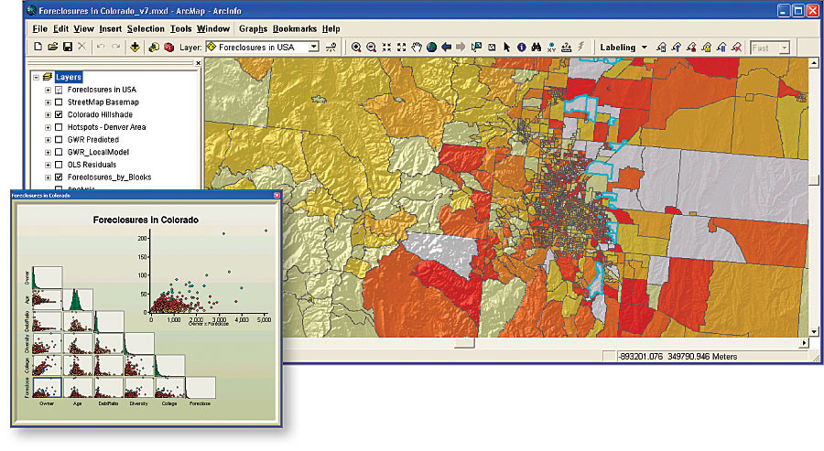
Task: Expand the GWR Predicted layer node
Action: 48,140
